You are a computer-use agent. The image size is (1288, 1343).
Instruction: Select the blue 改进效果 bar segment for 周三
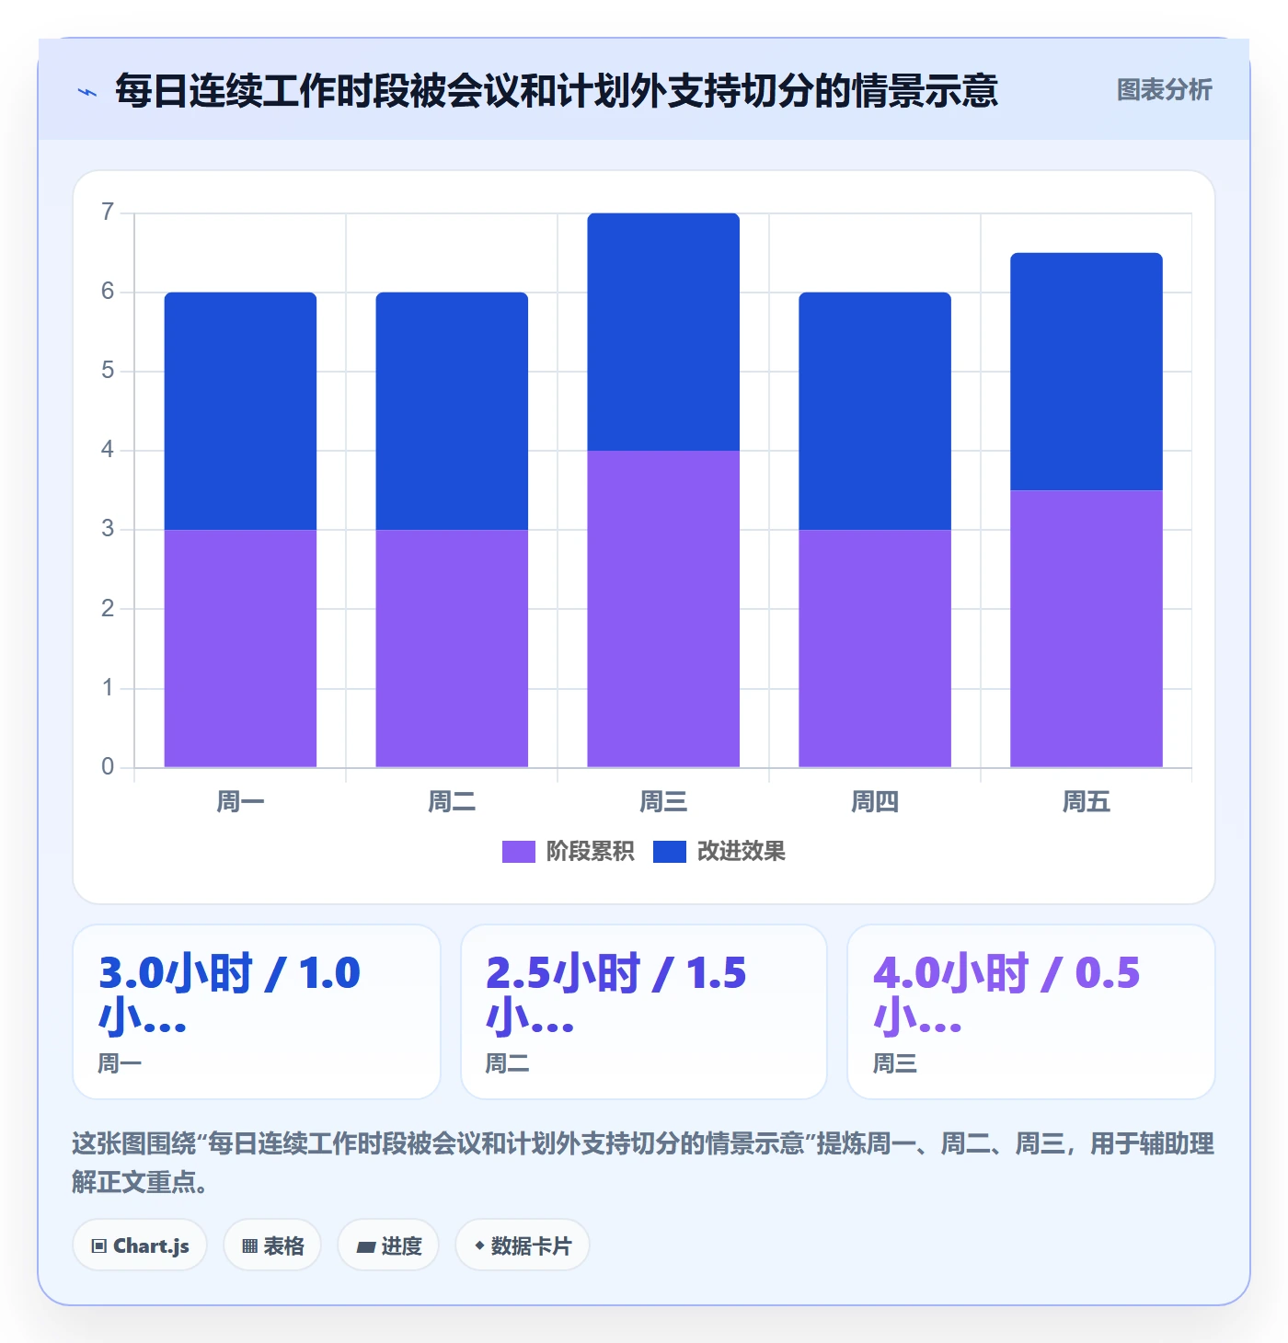tap(663, 332)
